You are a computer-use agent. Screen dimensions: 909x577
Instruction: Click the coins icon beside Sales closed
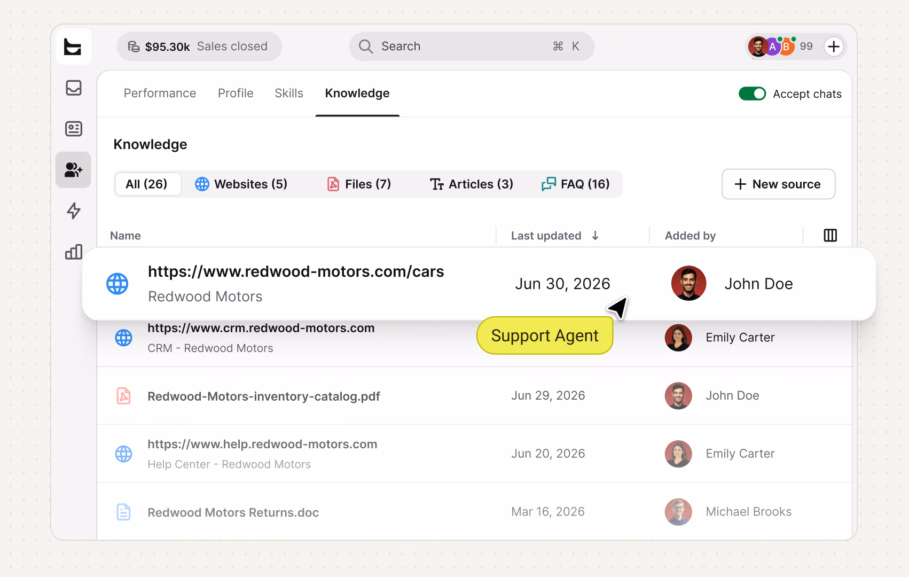click(134, 47)
